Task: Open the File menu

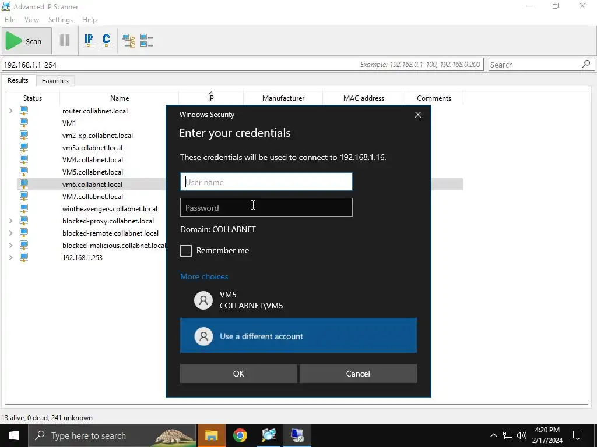Action: coord(10,19)
